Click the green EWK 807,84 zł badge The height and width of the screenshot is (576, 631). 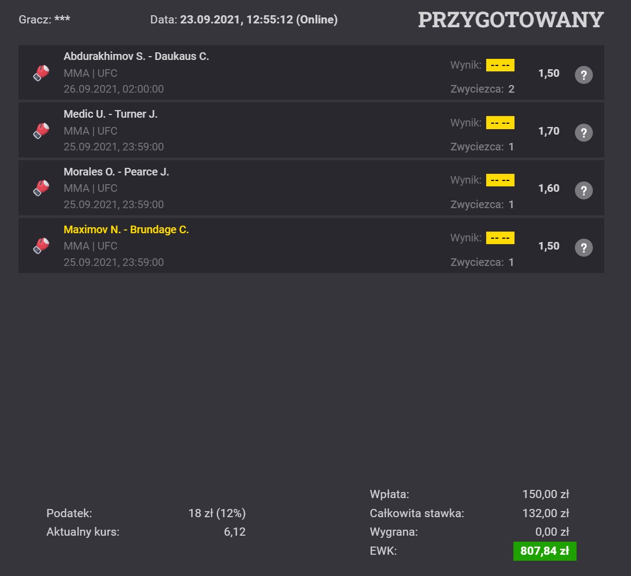coord(545,551)
